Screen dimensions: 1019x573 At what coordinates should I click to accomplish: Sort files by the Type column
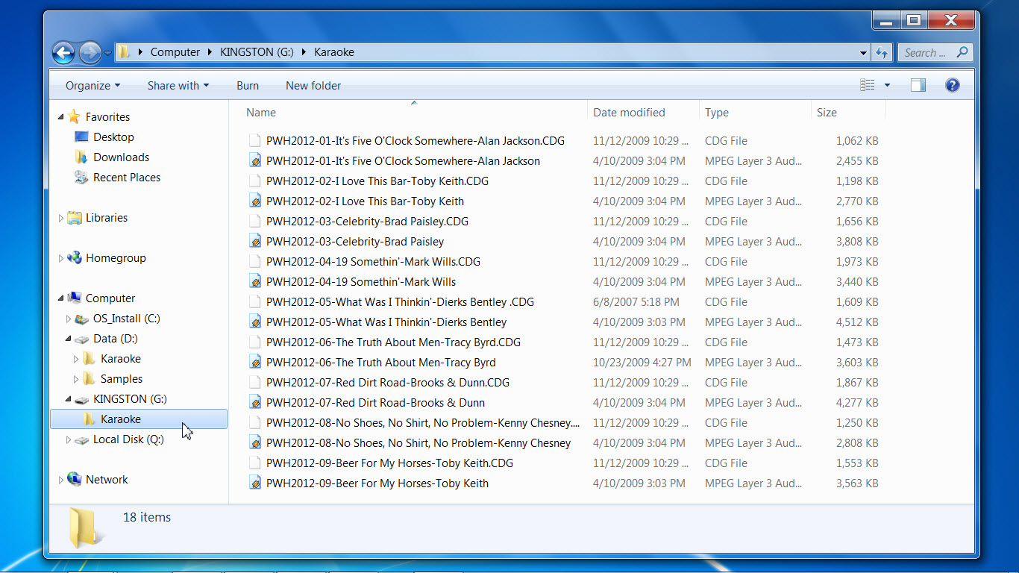755,113
